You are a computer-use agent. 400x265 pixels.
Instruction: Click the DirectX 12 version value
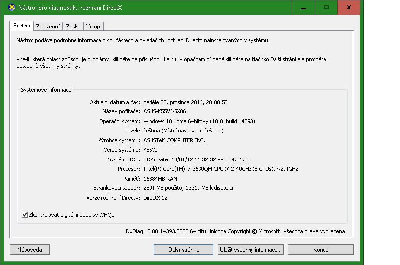coord(155,198)
